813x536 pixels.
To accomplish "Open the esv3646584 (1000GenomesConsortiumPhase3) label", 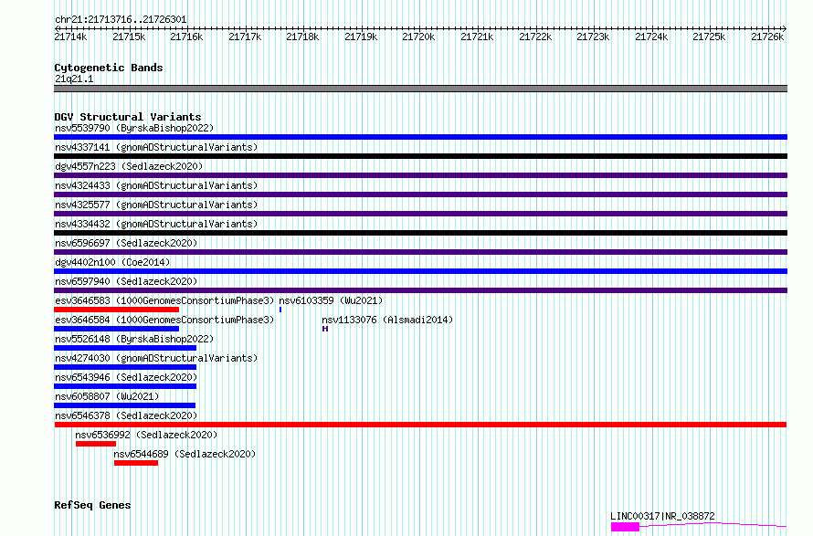I will point(164,320).
